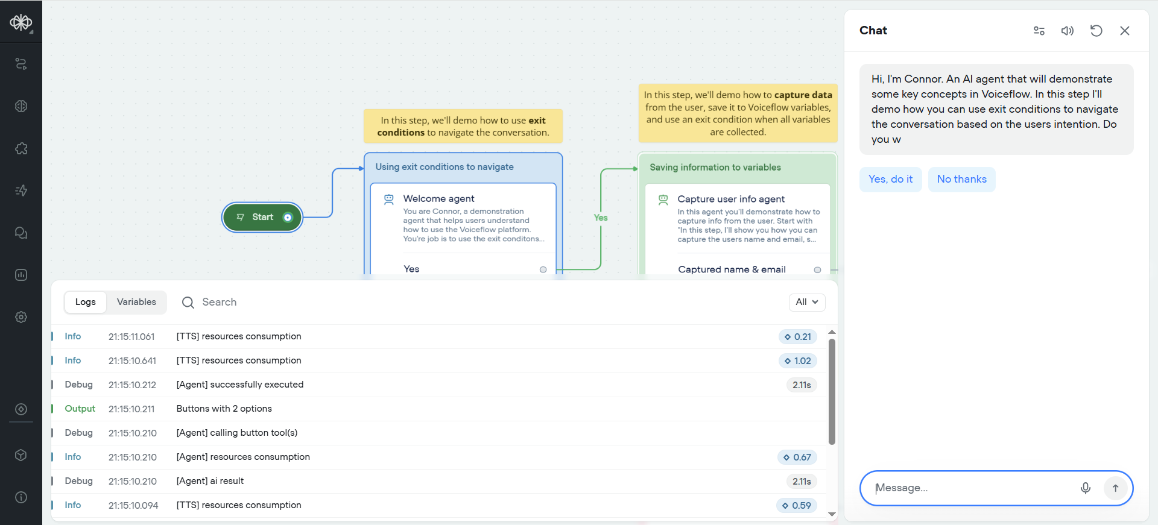The image size is (1158, 525).
Task: Open the analytics chart icon
Action: 21,275
